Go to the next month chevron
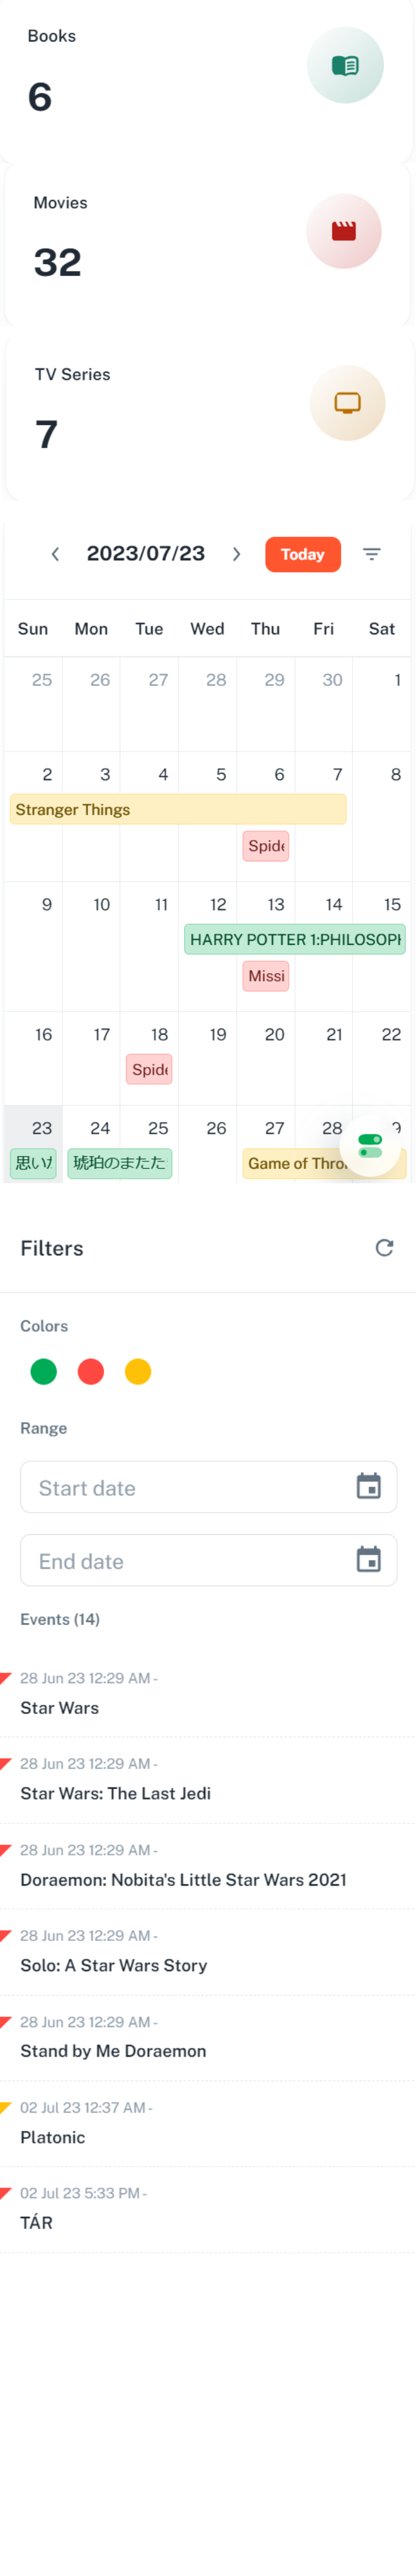The height and width of the screenshot is (2576, 416). click(236, 554)
